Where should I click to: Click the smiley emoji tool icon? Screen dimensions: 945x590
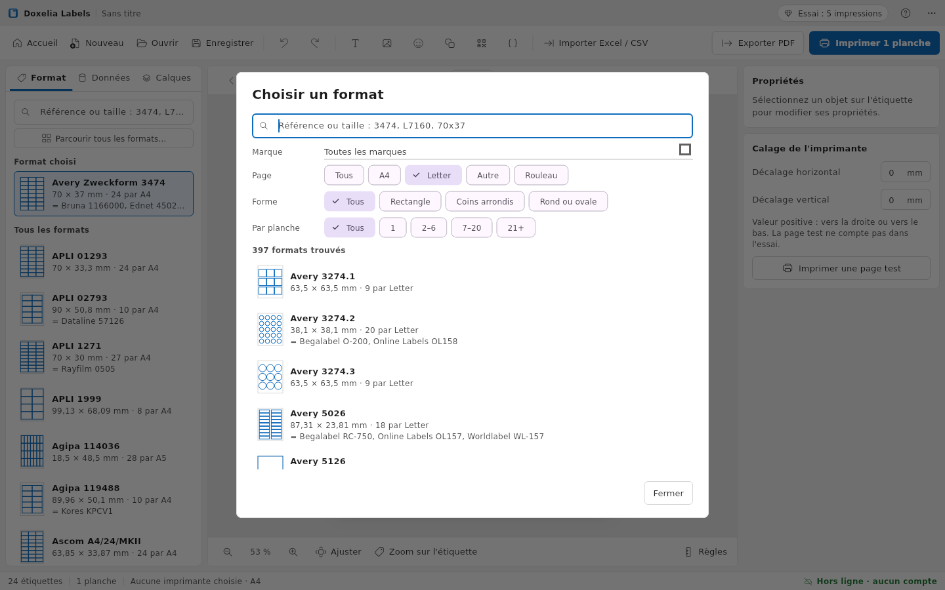418,43
